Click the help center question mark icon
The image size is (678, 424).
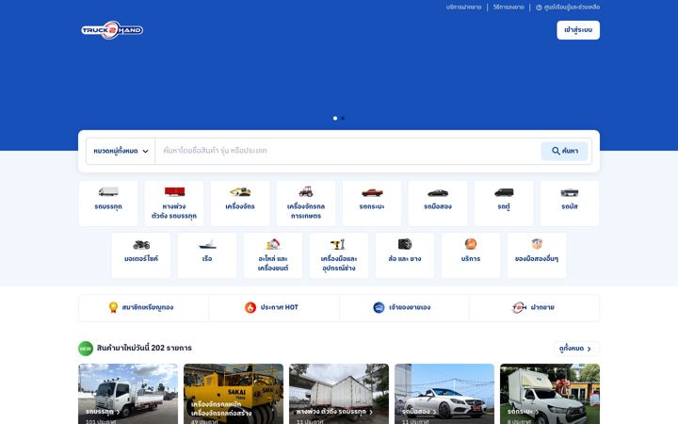539,8
